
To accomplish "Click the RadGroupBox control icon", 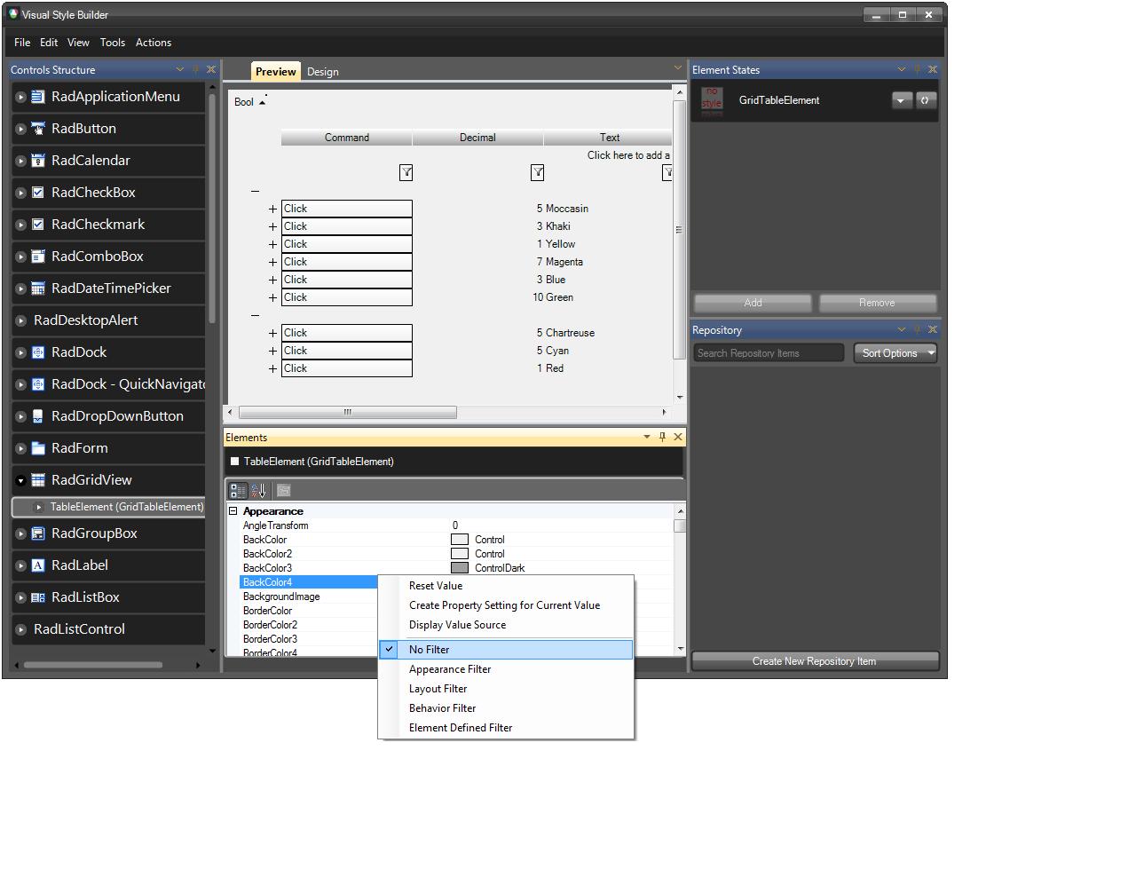I will pos(38,533).
